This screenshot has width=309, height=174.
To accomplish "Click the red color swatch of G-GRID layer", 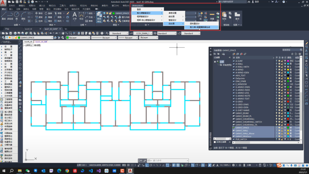I will (x=288, y=102).
